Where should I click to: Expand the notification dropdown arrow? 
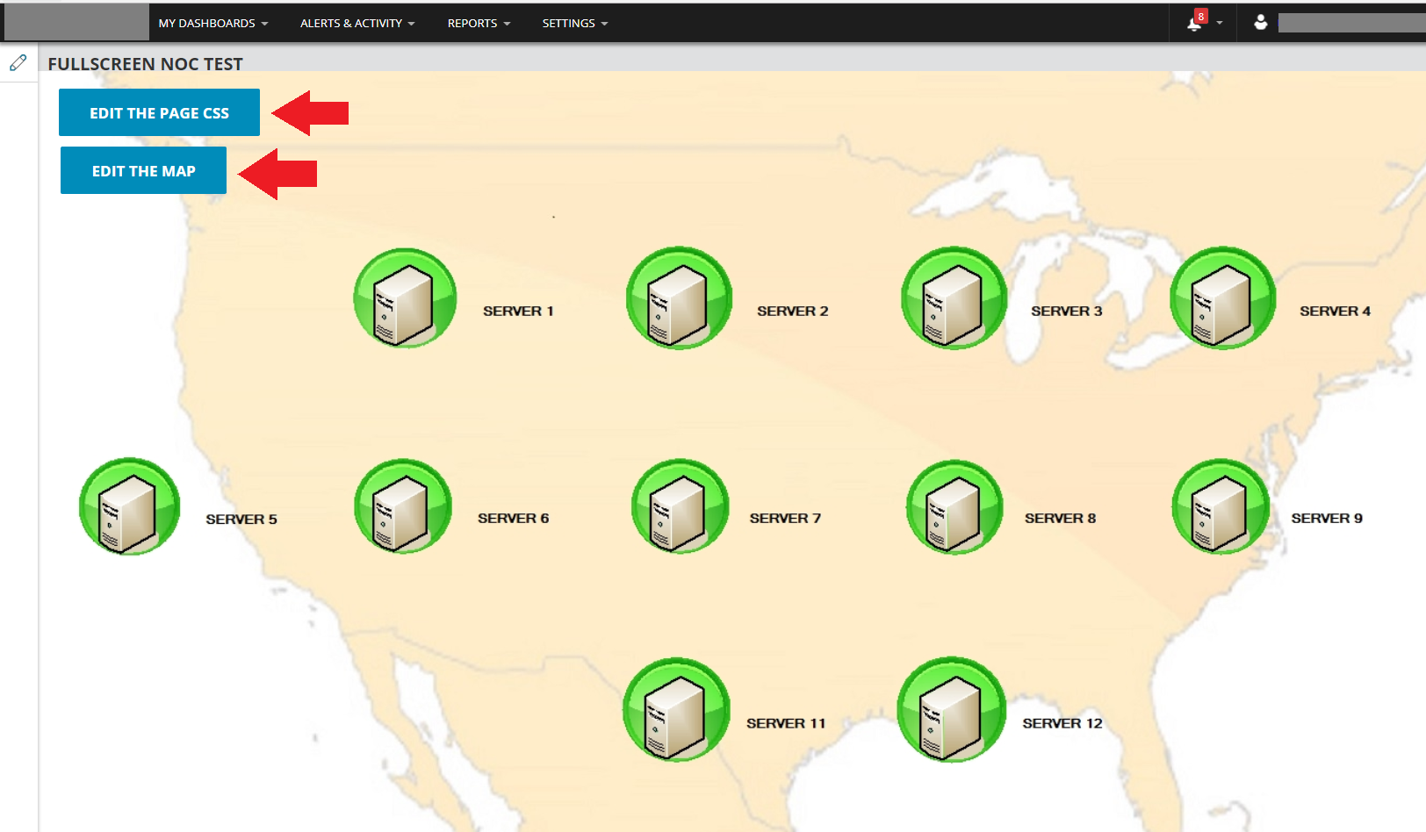click(1219, 24)
